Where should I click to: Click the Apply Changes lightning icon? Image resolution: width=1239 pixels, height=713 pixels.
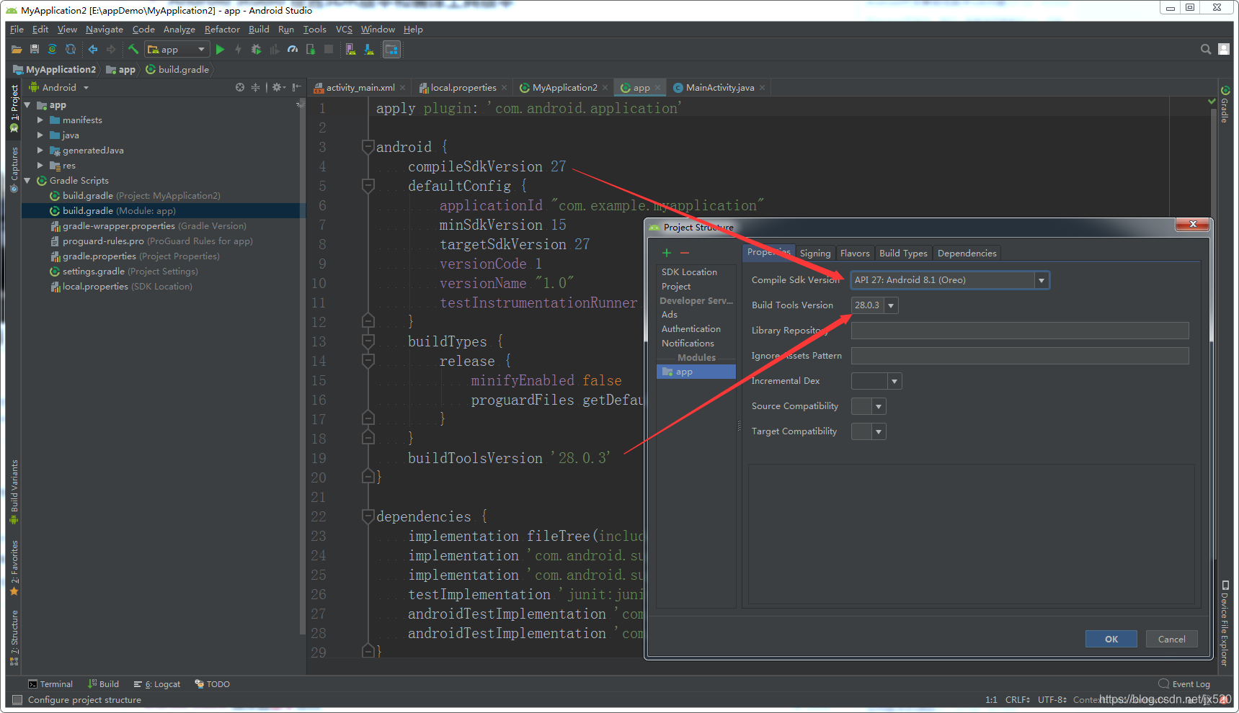coord(238,50)
